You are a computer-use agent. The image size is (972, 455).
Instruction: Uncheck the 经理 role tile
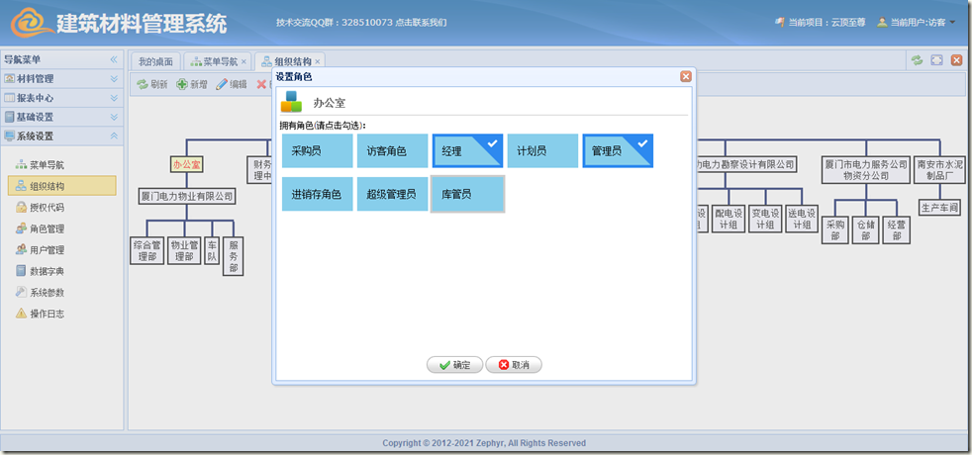(467, 151)
